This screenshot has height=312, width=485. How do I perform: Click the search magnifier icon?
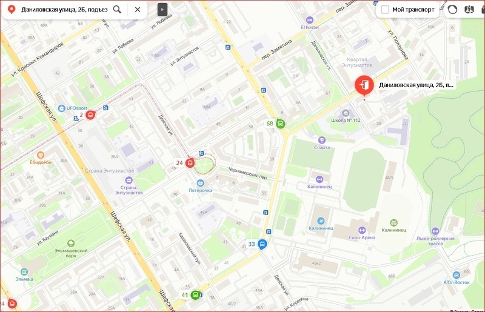point(118,10)
